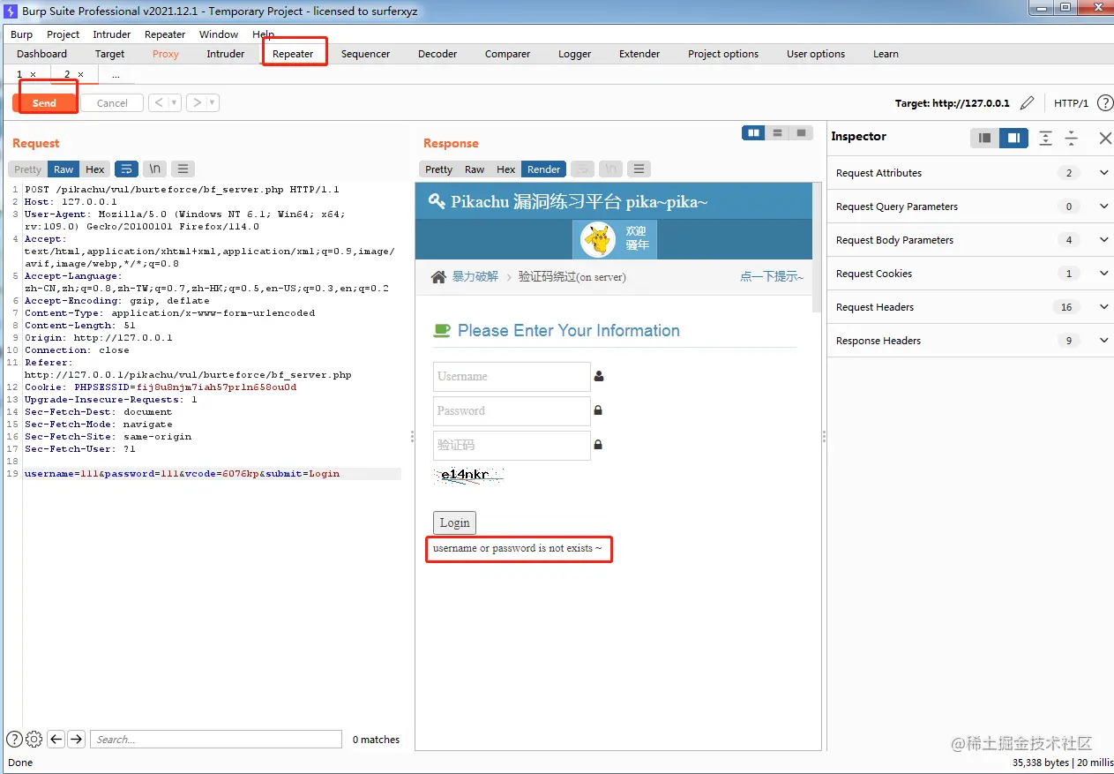Viewport: 1114px width, 774px height.
Task: Click Pikachu avatar image in rendered page
Action: (598, 239)
